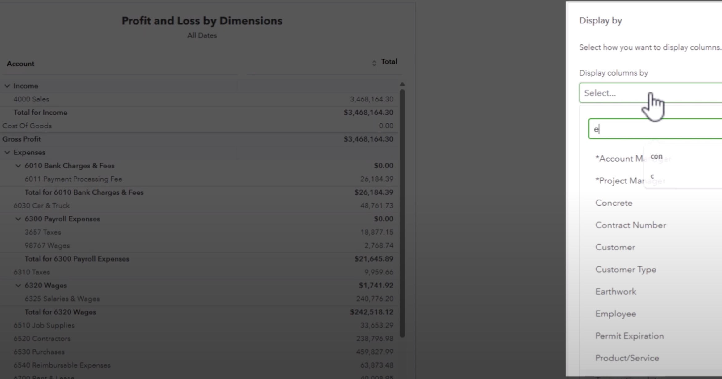The height and width of the screenshot is (379, 722).
Task: Pick Customer from the dropdown list
Action: pos(615,247)
